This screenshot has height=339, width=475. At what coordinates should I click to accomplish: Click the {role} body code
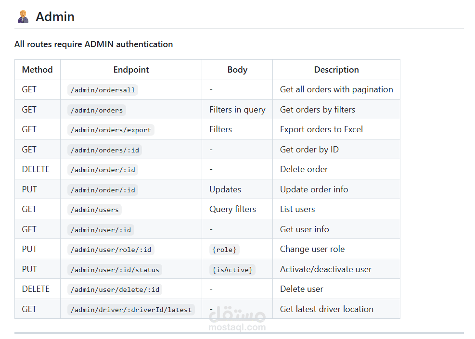(x=225, y=250)
